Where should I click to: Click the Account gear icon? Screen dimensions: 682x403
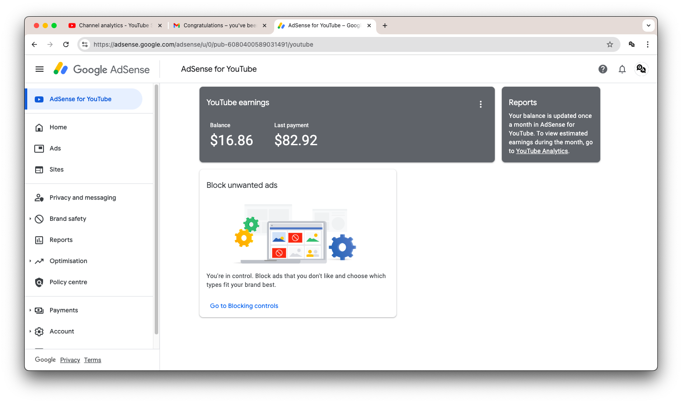[39, 332]
